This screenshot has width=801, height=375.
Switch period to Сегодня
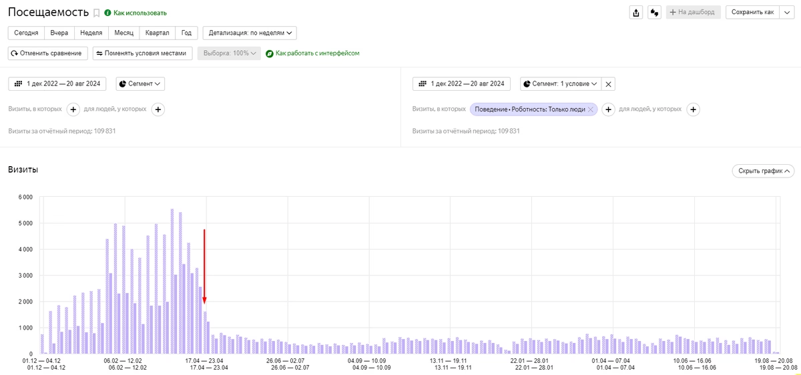tap(26, 33)
